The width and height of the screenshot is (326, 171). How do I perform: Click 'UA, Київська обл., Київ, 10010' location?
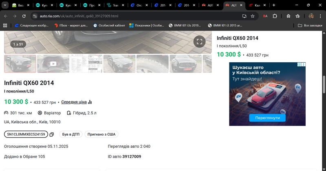32,122
